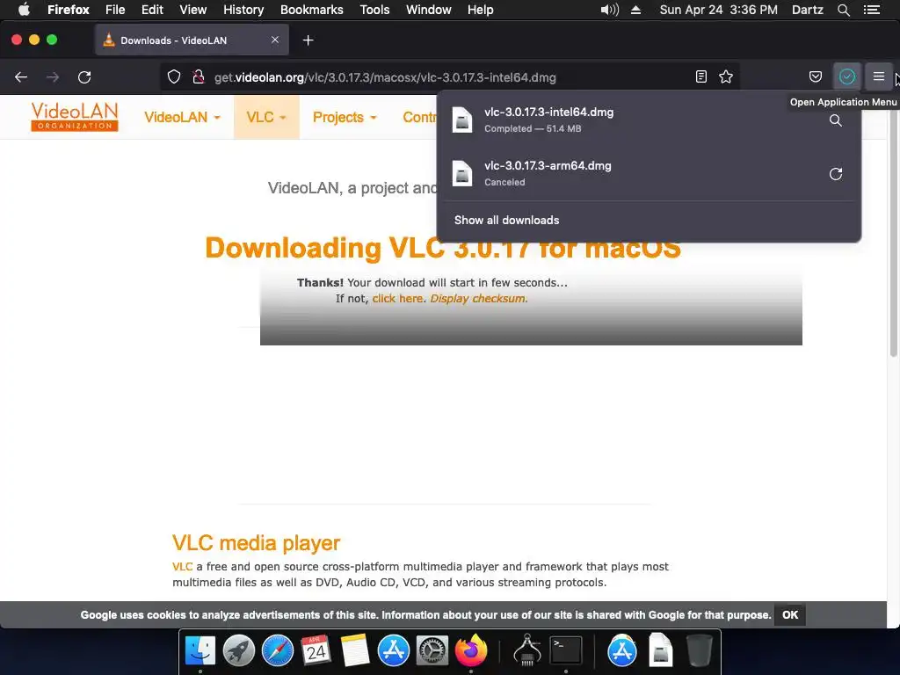
Task: Toggle the Downloads panel toolbar button
Action: 847,77
